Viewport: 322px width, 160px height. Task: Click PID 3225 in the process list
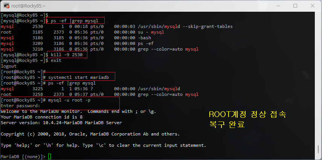(x=38, y=89)
